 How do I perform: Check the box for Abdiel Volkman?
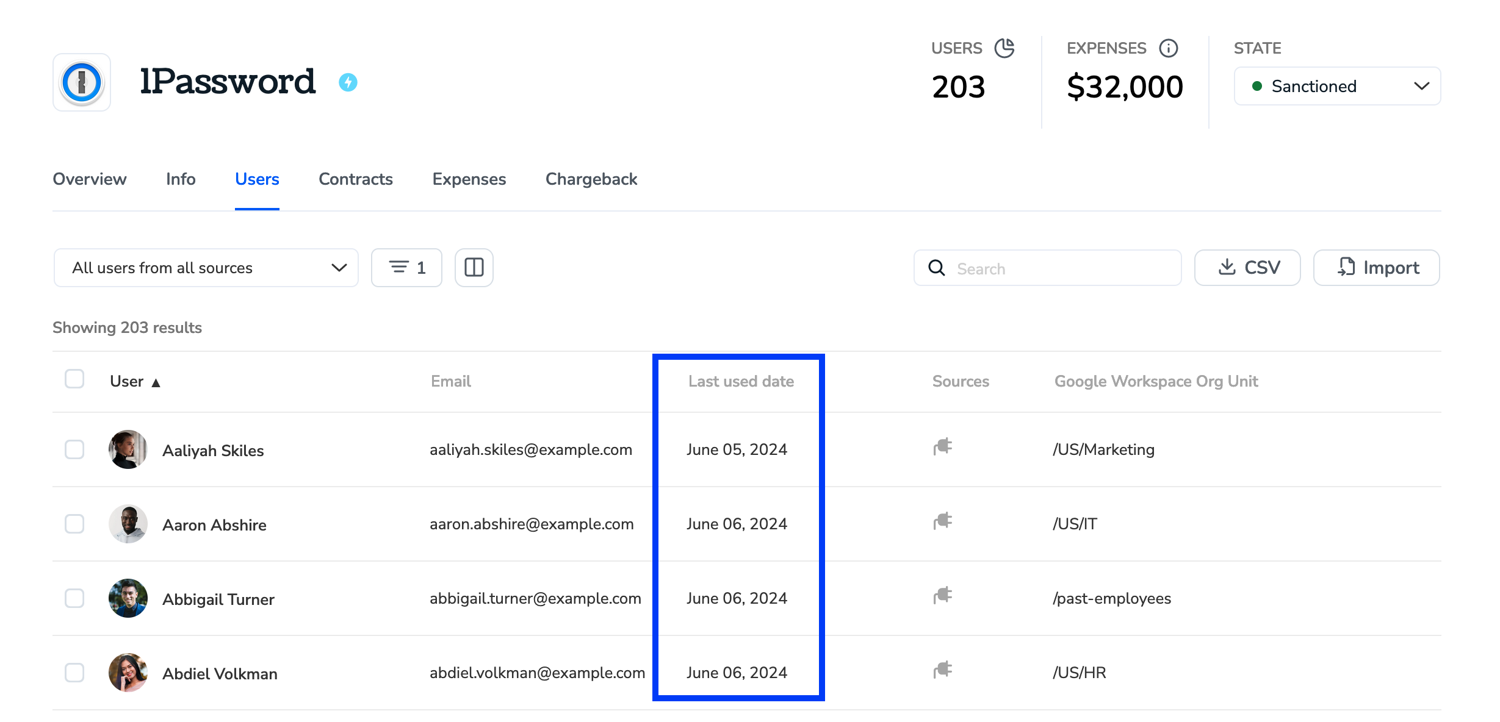click(74, 673)
